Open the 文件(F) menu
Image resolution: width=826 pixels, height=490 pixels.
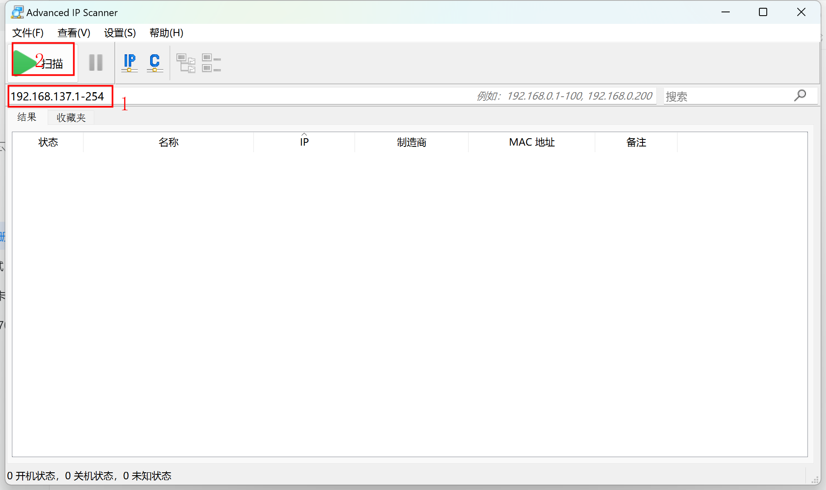[28, 33]
